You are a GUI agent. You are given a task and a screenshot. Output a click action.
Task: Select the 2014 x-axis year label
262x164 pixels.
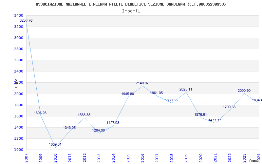[x=113, y=158]
